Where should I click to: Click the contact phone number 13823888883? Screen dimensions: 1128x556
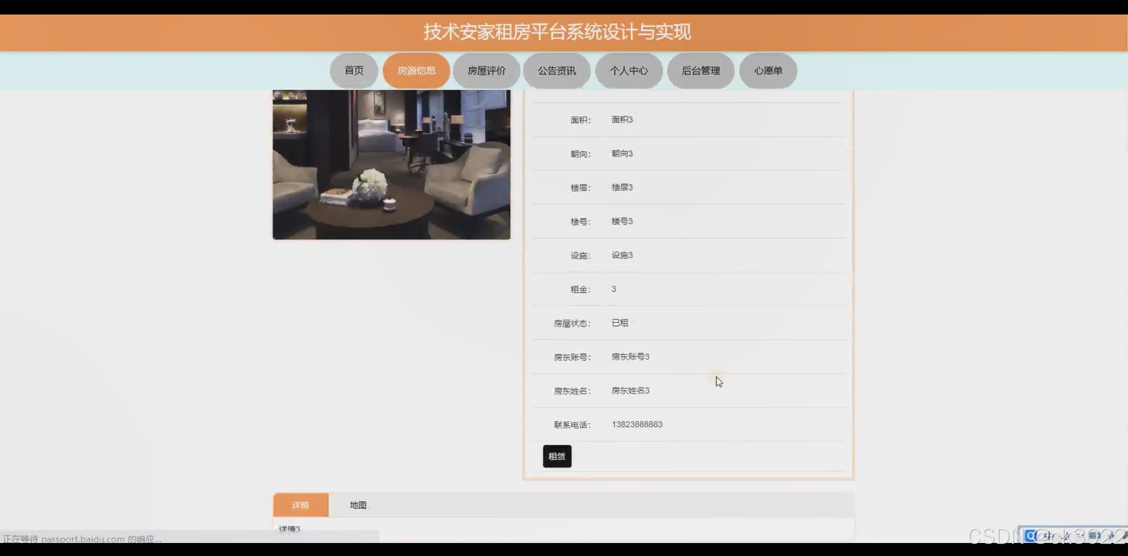pyautogui.click(x=637, y=424)
